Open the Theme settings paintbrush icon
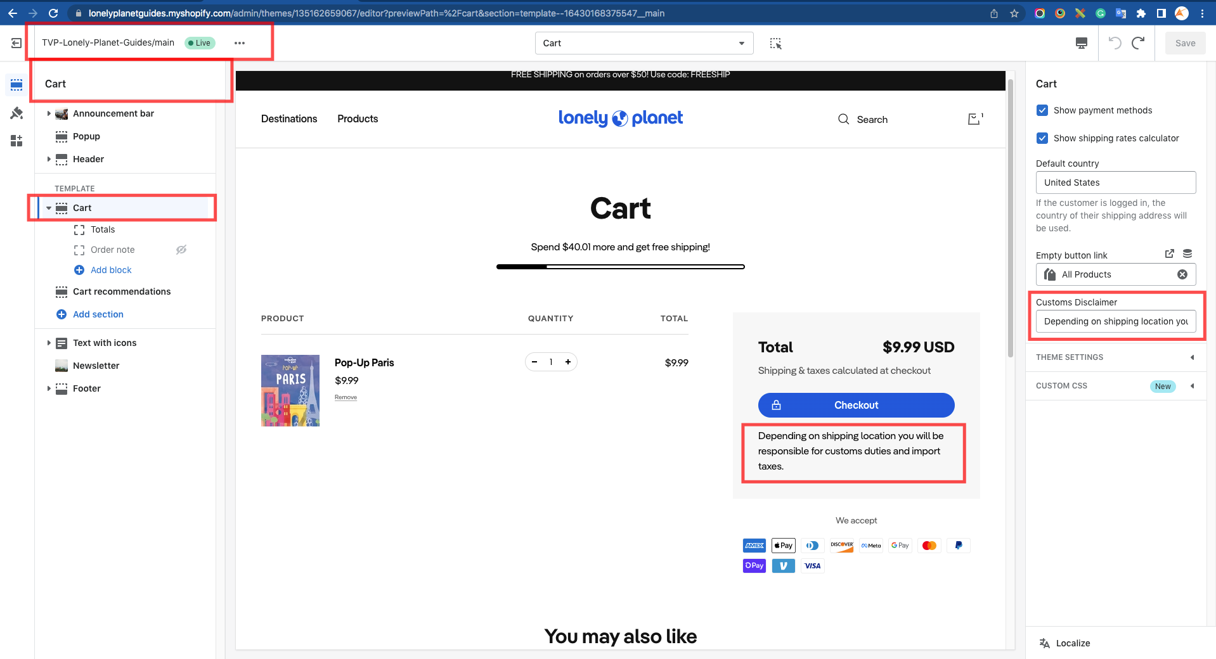The height and width of the screenshot is (659, 1216). 16,113
